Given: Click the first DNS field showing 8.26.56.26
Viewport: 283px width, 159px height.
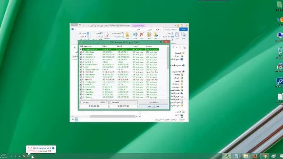Looking at the screenshot, I should (94, 106).
